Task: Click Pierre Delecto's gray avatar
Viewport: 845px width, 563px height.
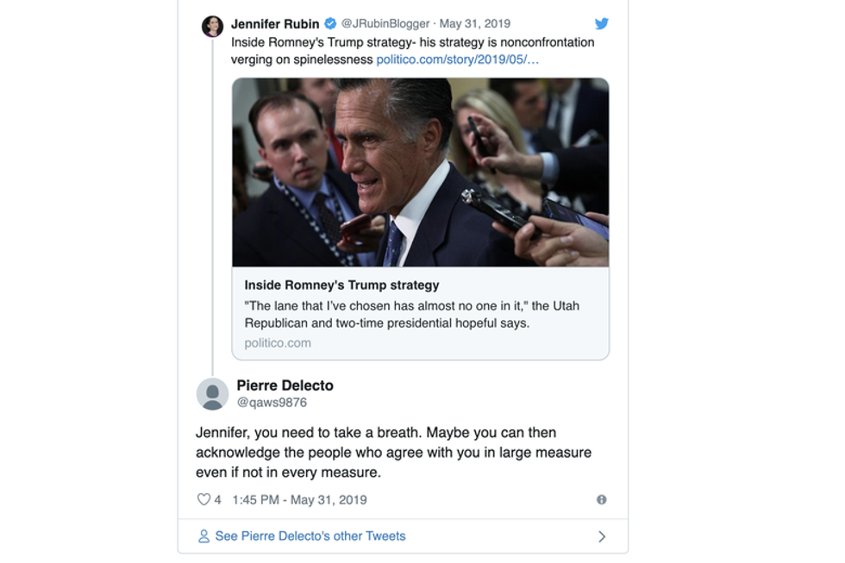Action: [212, 394]
